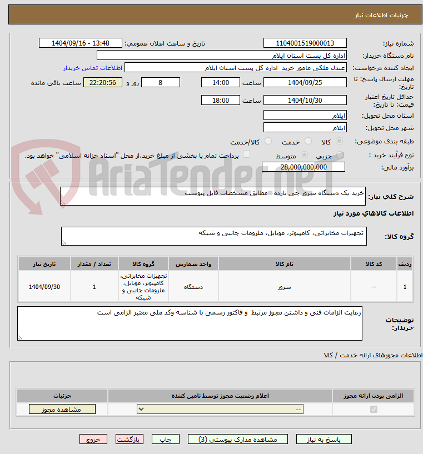Click the بازگشت back button
Viewport: 423px width, 454px height.
click(x=130, y=439)
